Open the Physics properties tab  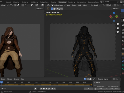pyautogui.click(x=123, y=58)
